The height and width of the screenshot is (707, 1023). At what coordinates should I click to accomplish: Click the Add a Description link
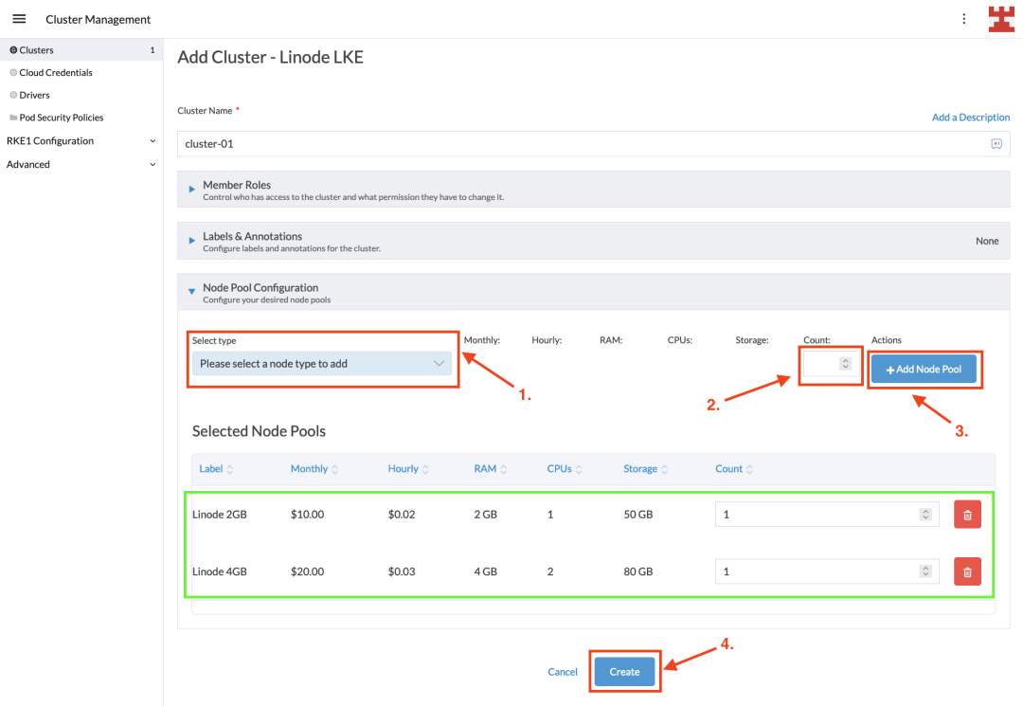pos(971,118)
